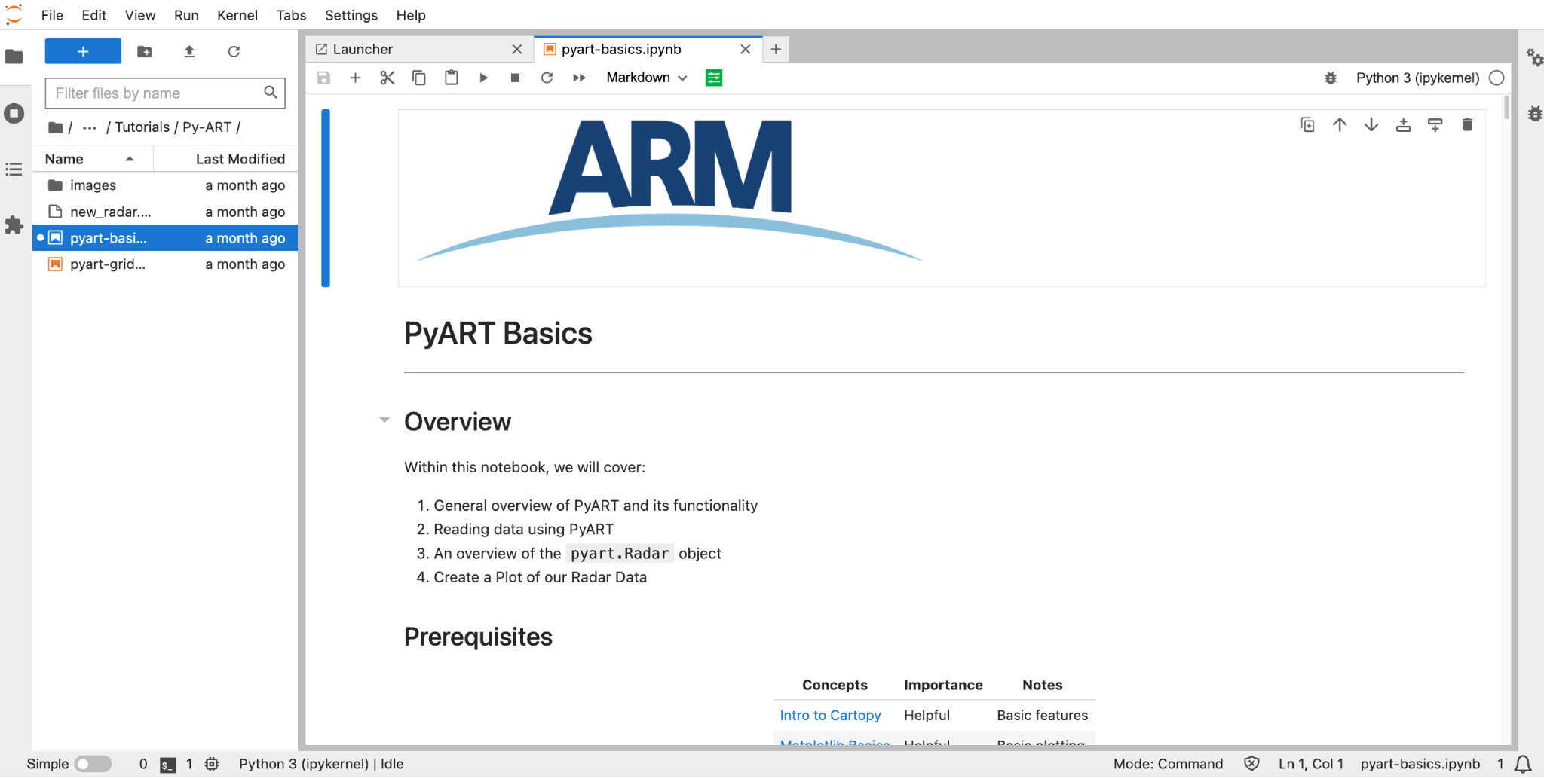Screen dimensions: 1544x779
Task: Open the debugger bug icon in toolbar
Action: tap(1331, 78)
